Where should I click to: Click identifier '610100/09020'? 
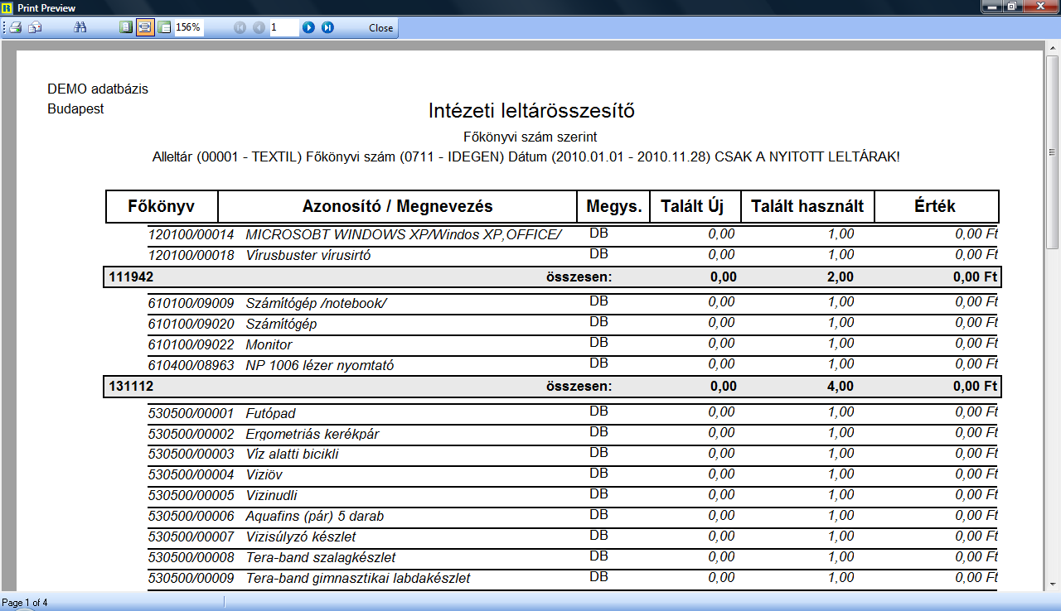coord(191,325)
